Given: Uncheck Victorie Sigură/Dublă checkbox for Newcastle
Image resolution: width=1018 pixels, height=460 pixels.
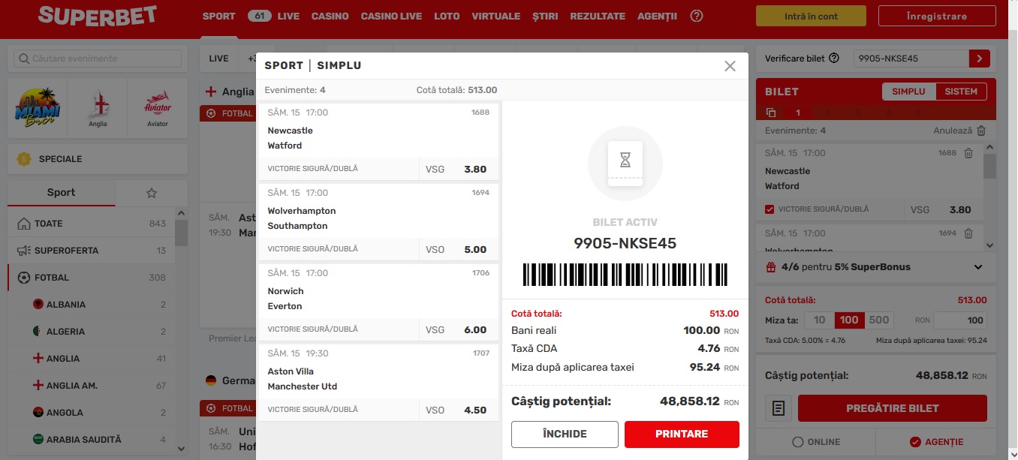Looking at the screenshot, I should click(770, 209).
